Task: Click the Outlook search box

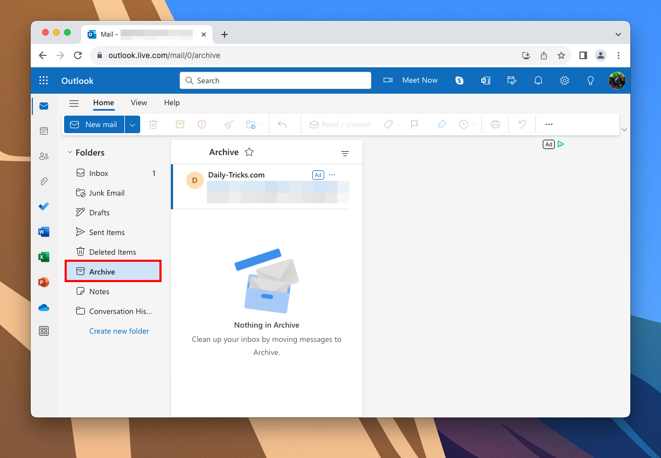Action: pyautogui.click(x=275, y=81)
